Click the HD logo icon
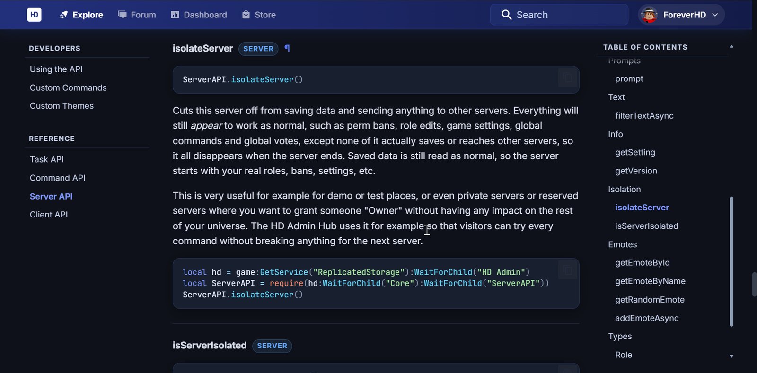The width and height of the screenshot is (757, 373). (34, 15)
